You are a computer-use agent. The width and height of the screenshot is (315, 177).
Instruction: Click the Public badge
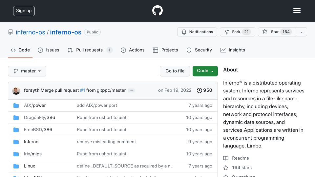point(92,32)
